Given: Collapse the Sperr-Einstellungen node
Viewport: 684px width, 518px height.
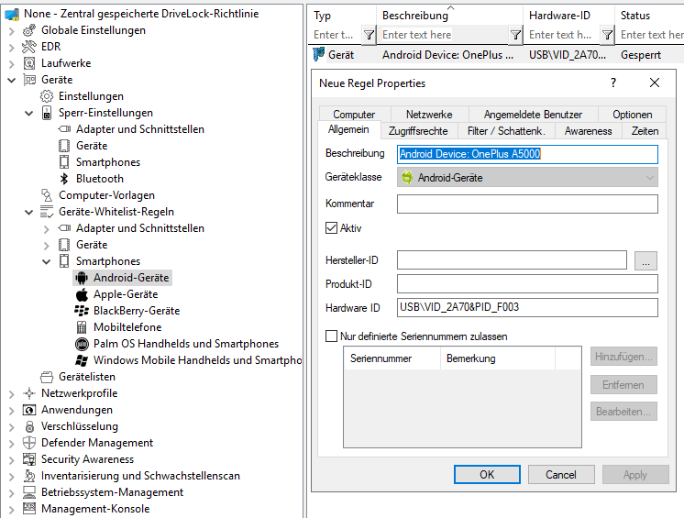Looking at the screenshot, I should point(29,114).
